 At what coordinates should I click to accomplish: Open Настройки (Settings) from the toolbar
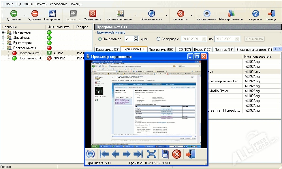52,14
